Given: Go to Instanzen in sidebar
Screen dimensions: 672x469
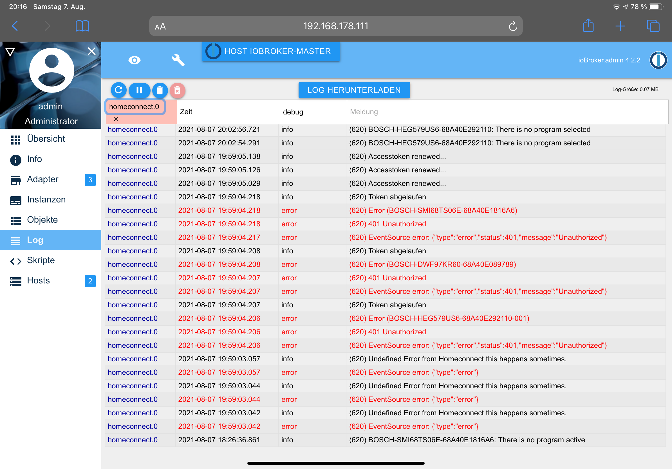Looking at the screenshot, I should 46,199.
